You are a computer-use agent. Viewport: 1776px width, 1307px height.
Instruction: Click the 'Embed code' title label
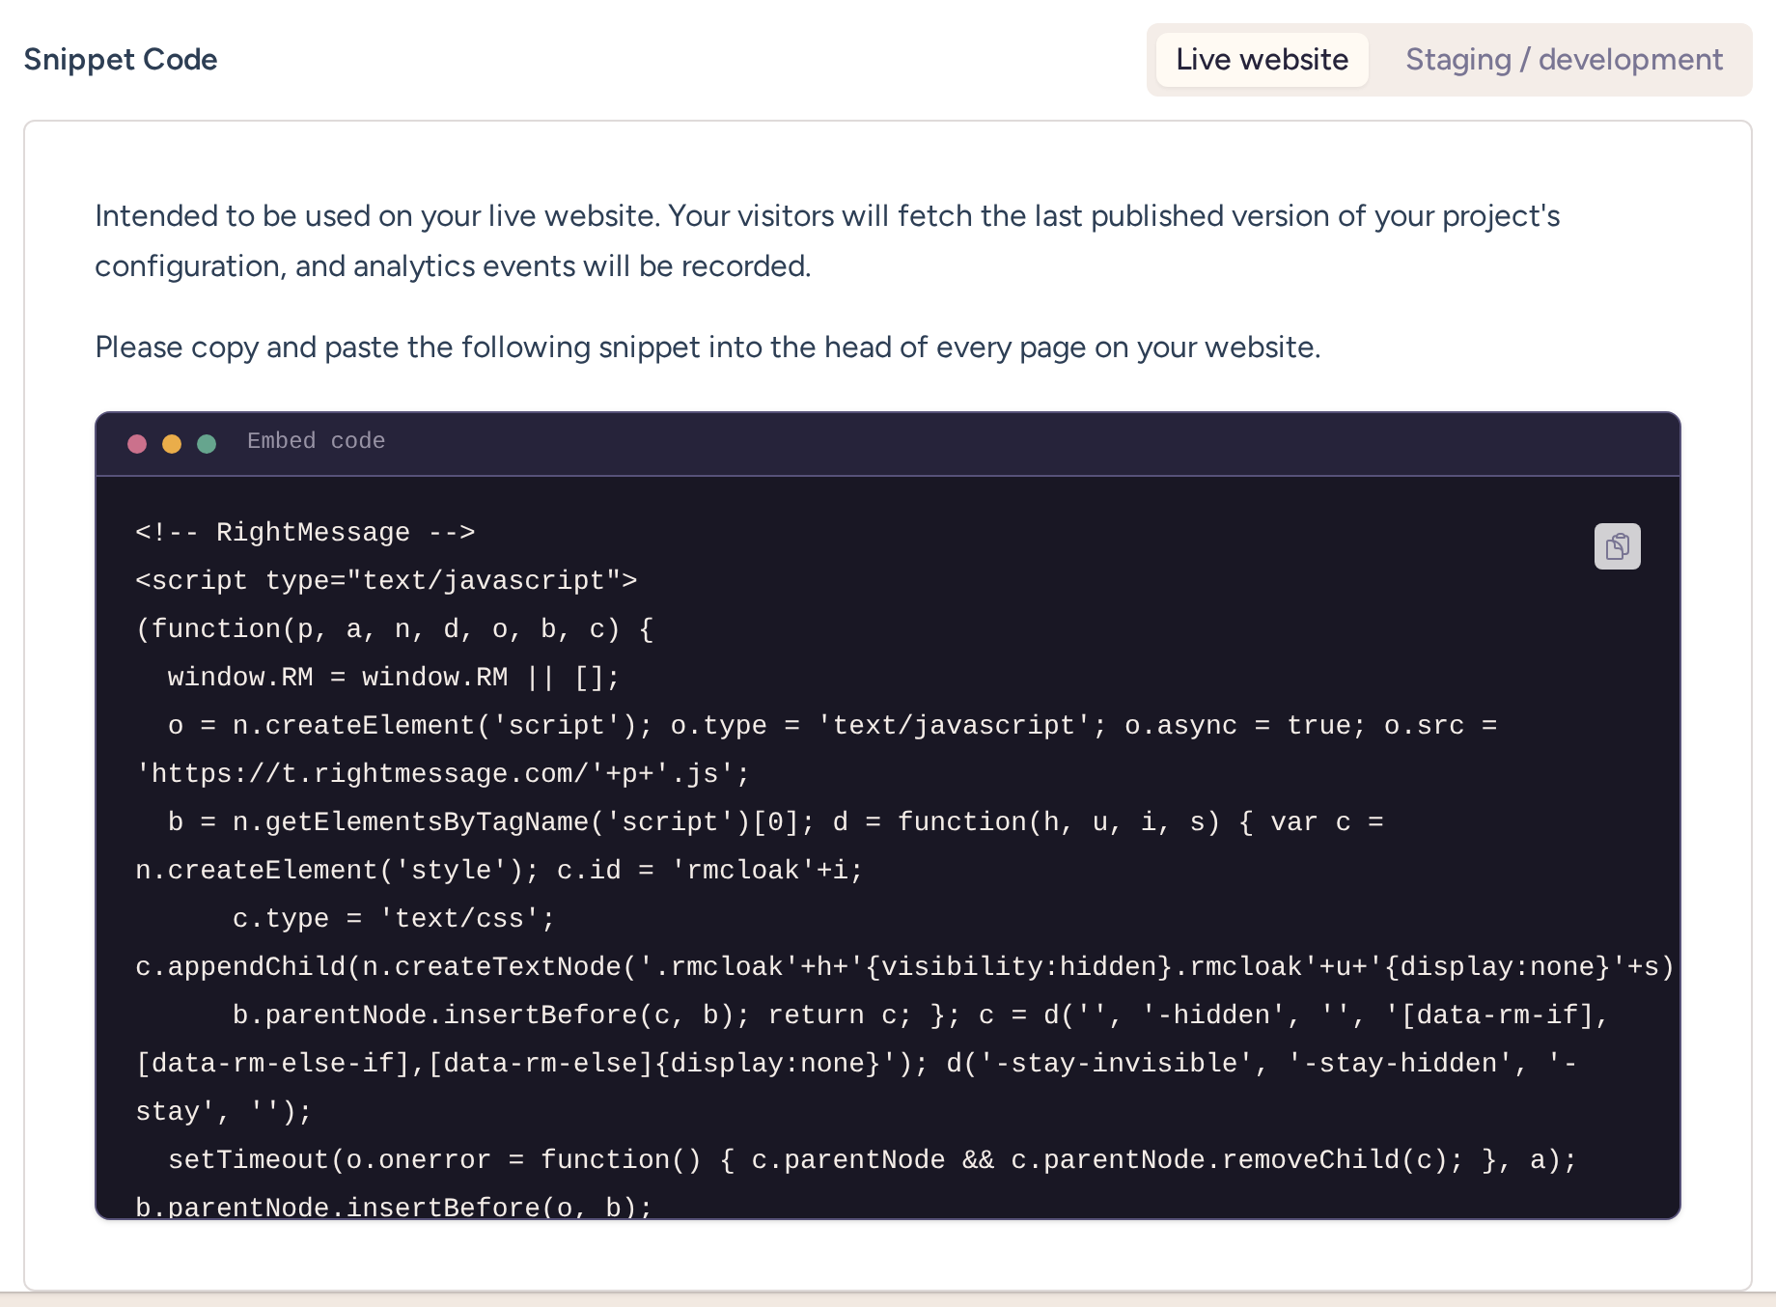point(316,441)
